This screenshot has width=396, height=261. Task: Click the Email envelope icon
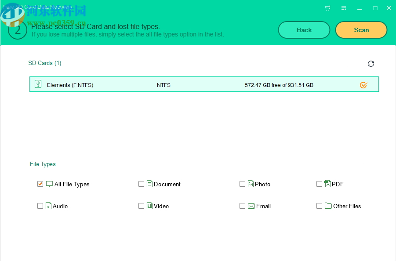coord(251,206)
